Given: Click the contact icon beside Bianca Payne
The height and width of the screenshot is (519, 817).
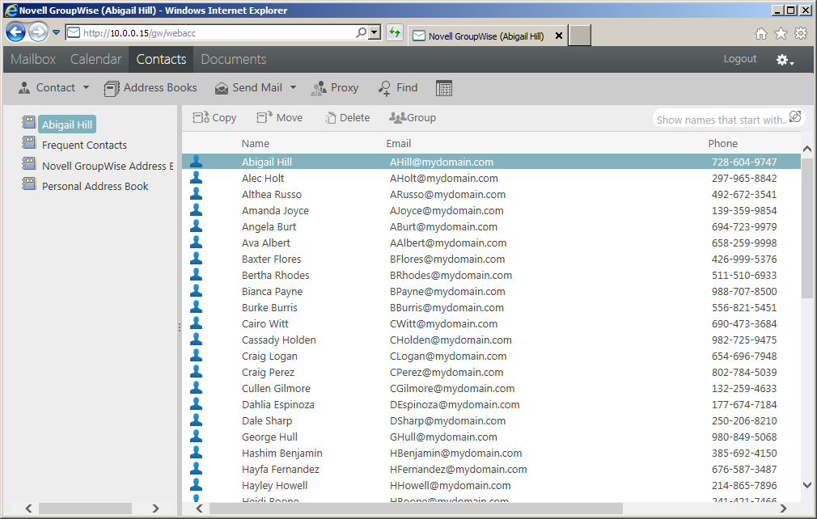Looking at the screenshot, I should [x=196, y=290].
